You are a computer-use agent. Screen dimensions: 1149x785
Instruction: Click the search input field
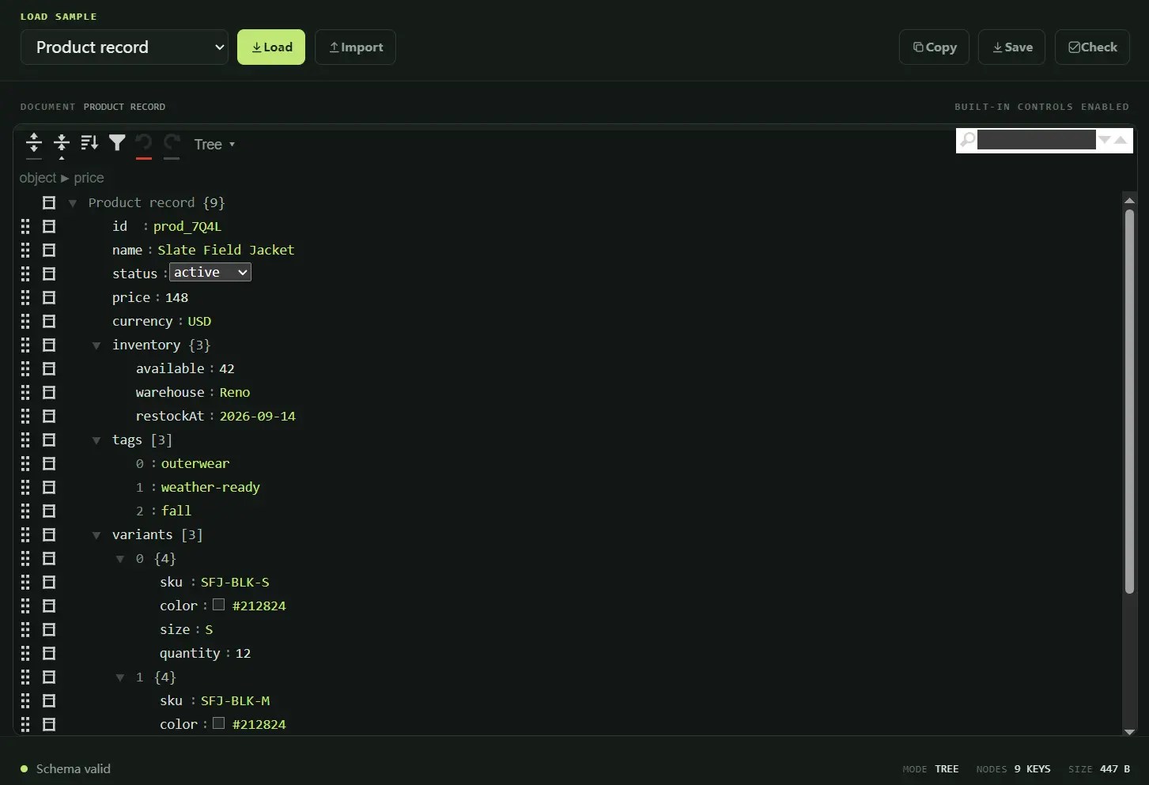click(1036, 140)
